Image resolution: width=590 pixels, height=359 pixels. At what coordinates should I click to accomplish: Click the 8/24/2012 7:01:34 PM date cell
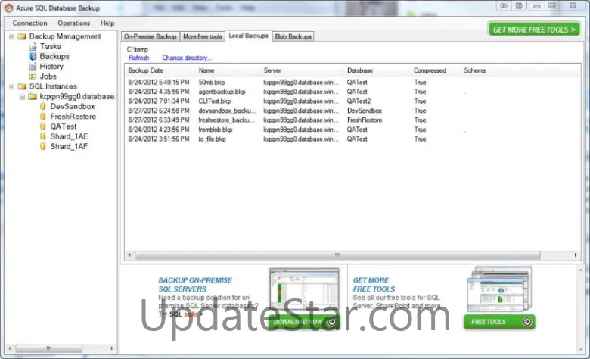point(158,101)
